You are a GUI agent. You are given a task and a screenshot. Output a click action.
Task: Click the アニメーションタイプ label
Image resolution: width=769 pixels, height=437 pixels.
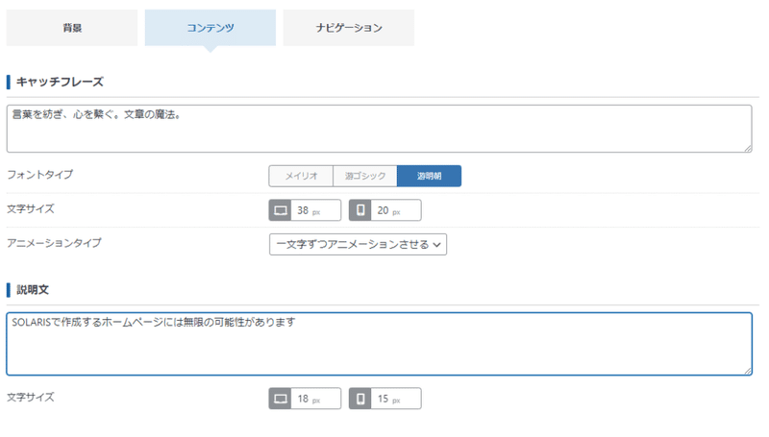point(54,243)
